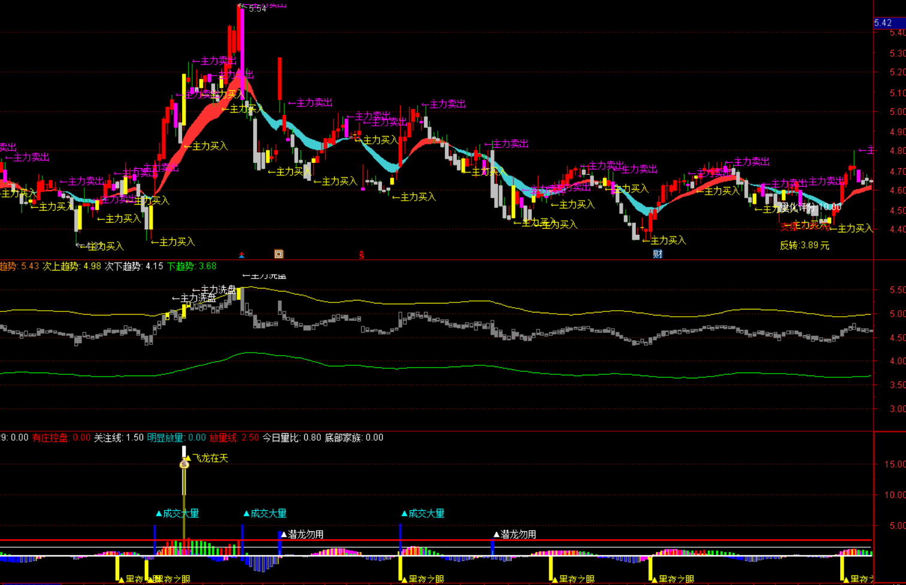Image resolution: width=906 pixels, height=585 pixels.
Task: Click the red S marker icon
Action: click(x=362, y=255)
